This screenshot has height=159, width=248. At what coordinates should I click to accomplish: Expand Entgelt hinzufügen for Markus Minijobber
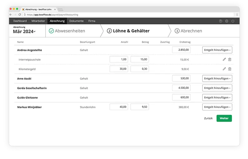(217, 107)
